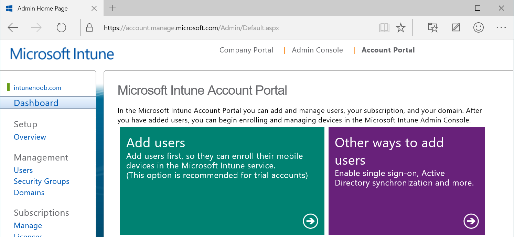This screenshot has width=514, height=237.
Task: Open the Setup Overview link
Action: point(30,137)
